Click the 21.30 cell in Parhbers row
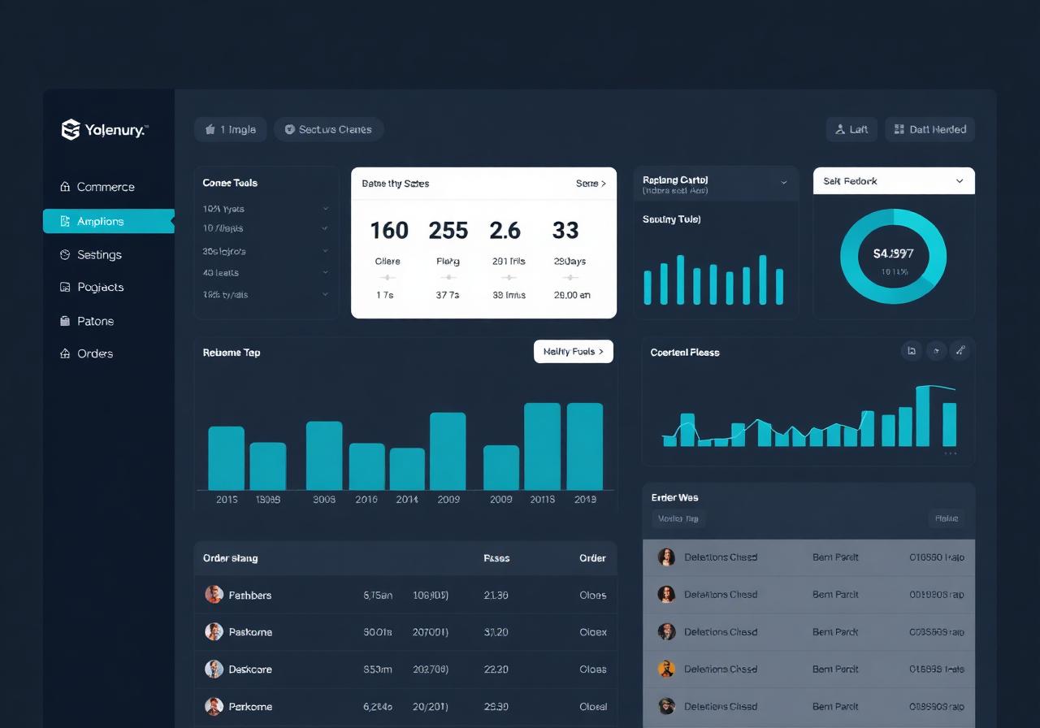 click(496, 596)
